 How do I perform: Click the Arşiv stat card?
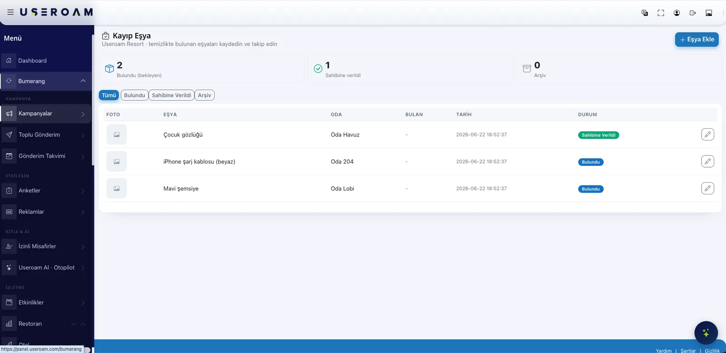tap(619, 69)
